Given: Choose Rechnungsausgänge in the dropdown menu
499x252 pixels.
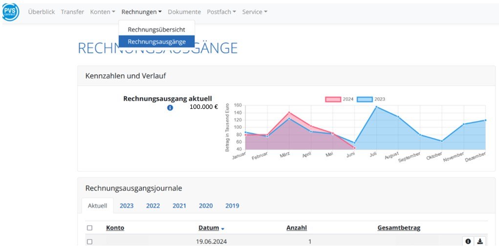Looking at the screenshot, I should tap(156, 42).
